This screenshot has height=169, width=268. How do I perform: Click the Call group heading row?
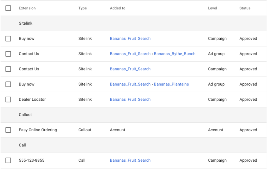coord(134,145)
